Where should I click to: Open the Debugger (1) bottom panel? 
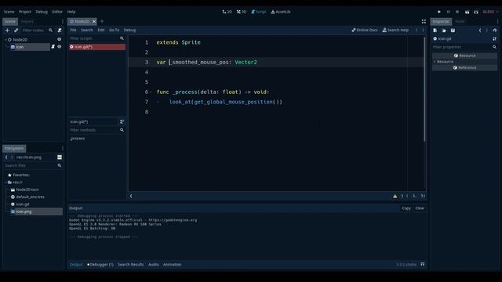100,265
